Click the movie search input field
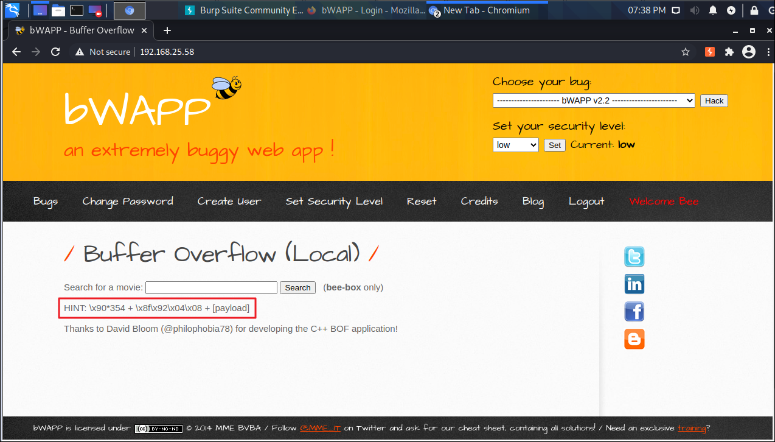775x442 pixels. 212,287
